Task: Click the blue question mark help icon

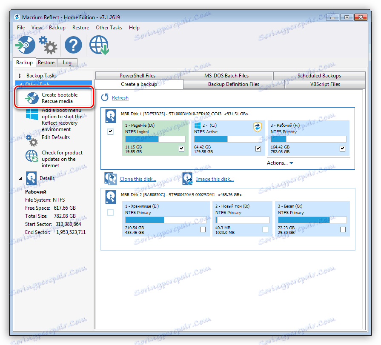Action: [73, 45]
